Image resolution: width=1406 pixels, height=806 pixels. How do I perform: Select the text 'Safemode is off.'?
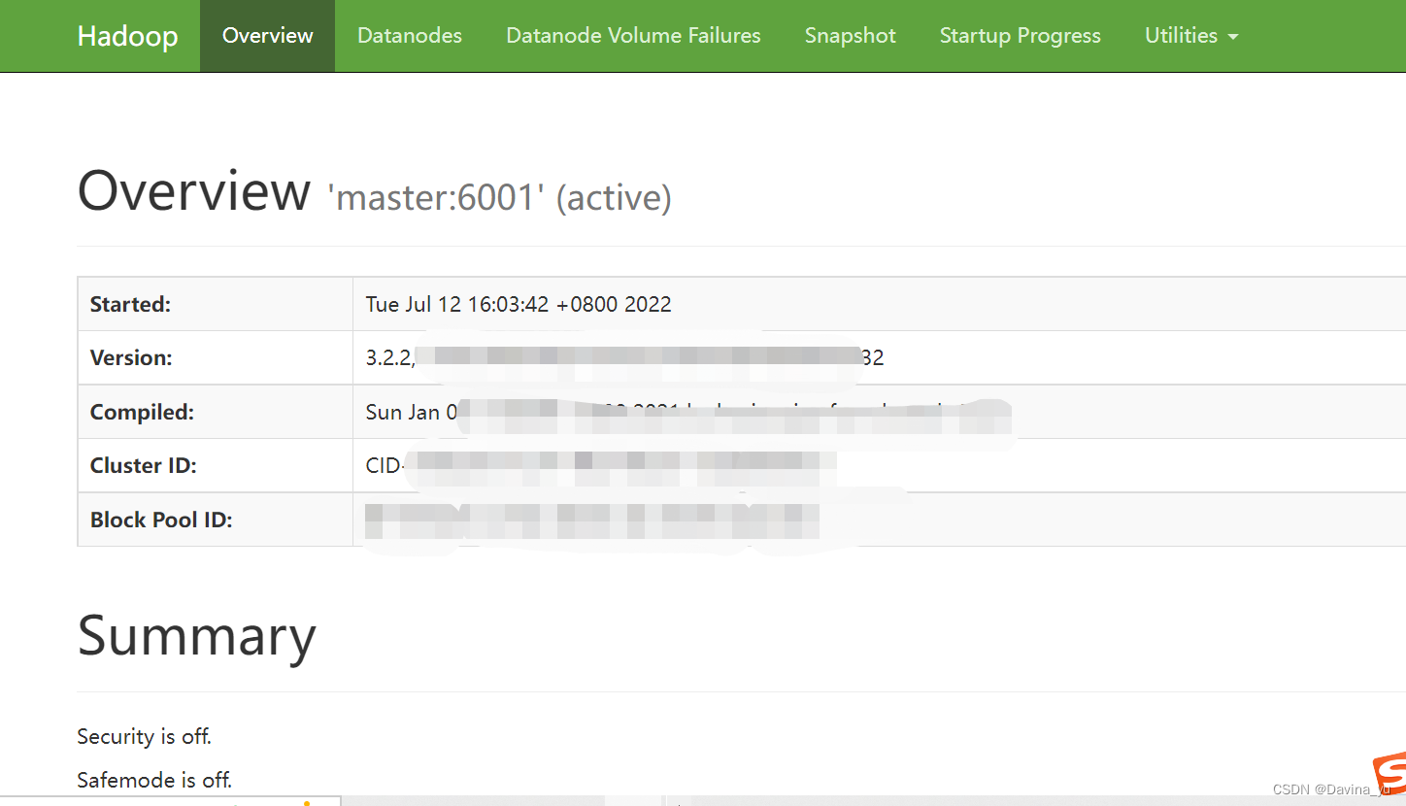pyautogui.click(x=154, y=779)
